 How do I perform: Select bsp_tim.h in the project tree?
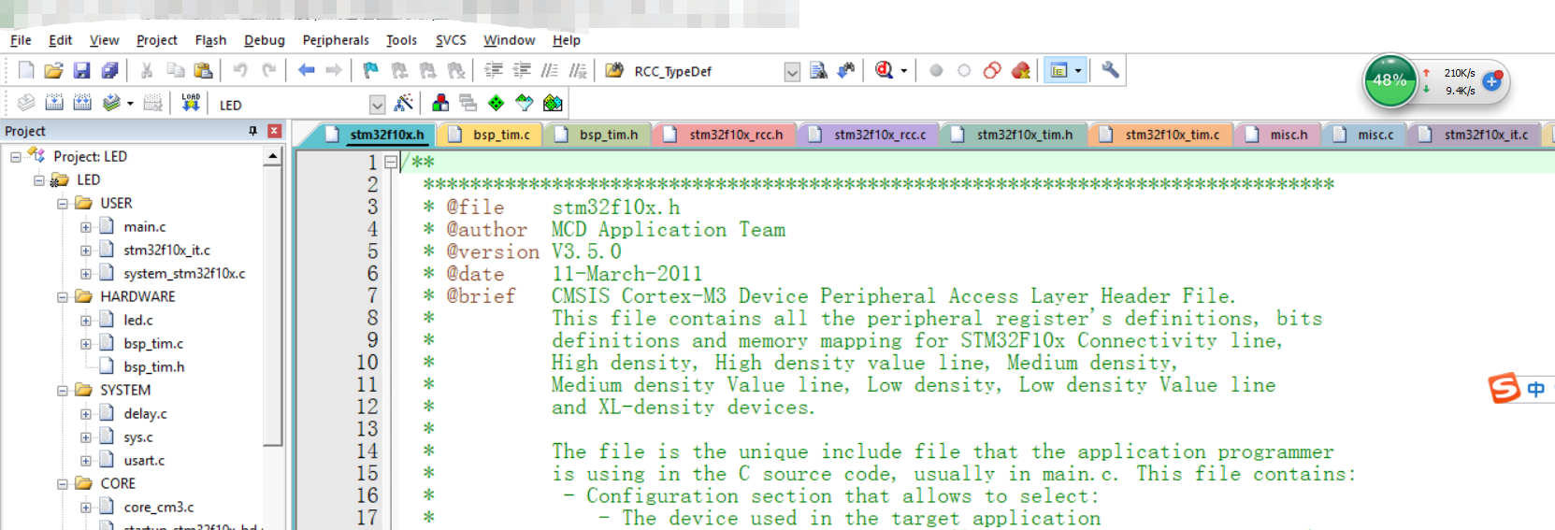pos(153,367)
